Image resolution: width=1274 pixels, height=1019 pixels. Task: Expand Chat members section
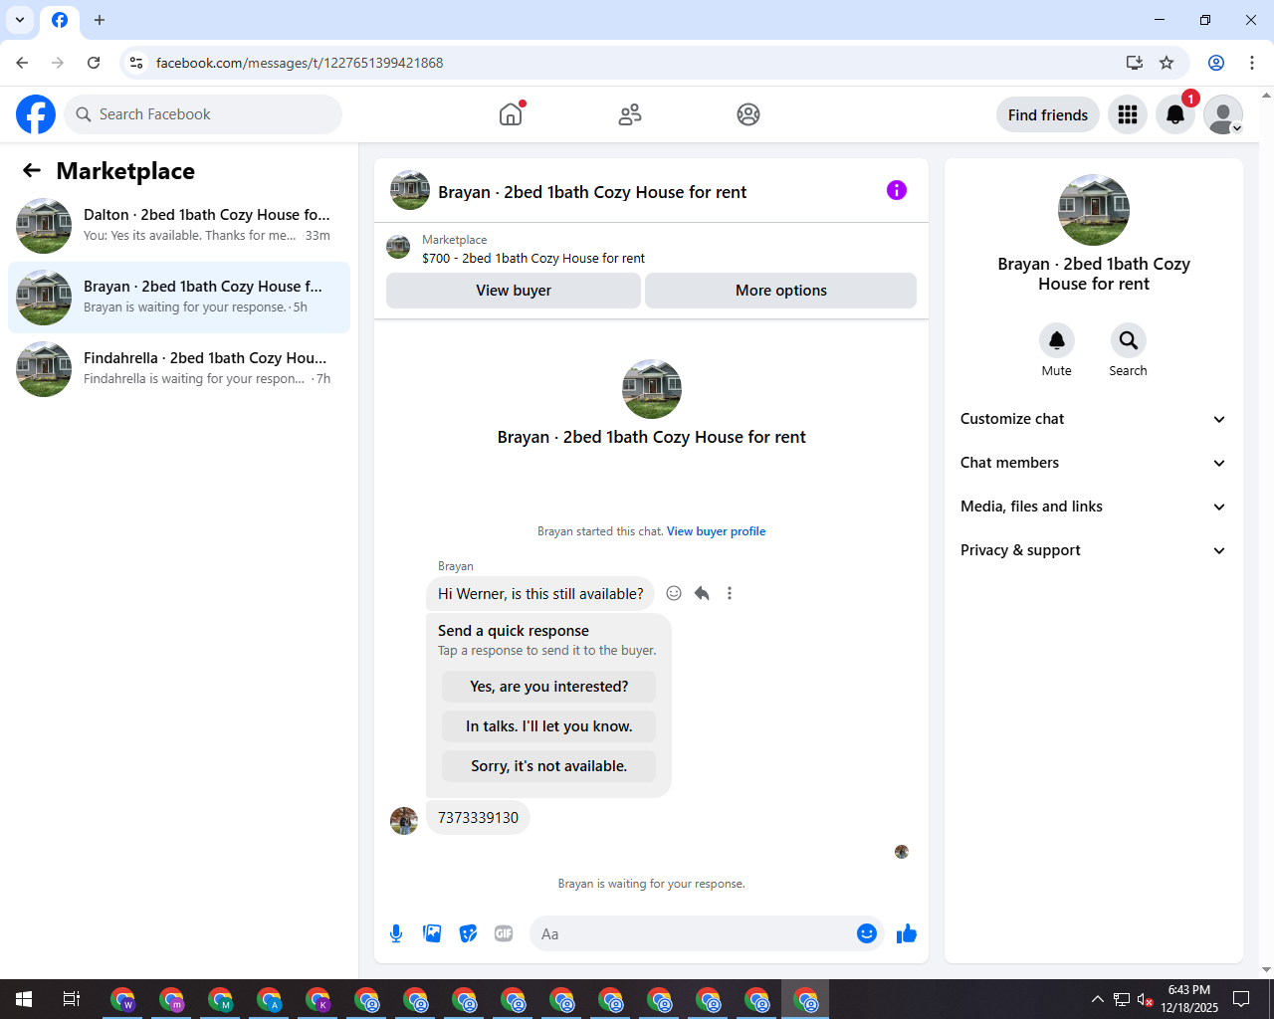[x=1094, y=463]
